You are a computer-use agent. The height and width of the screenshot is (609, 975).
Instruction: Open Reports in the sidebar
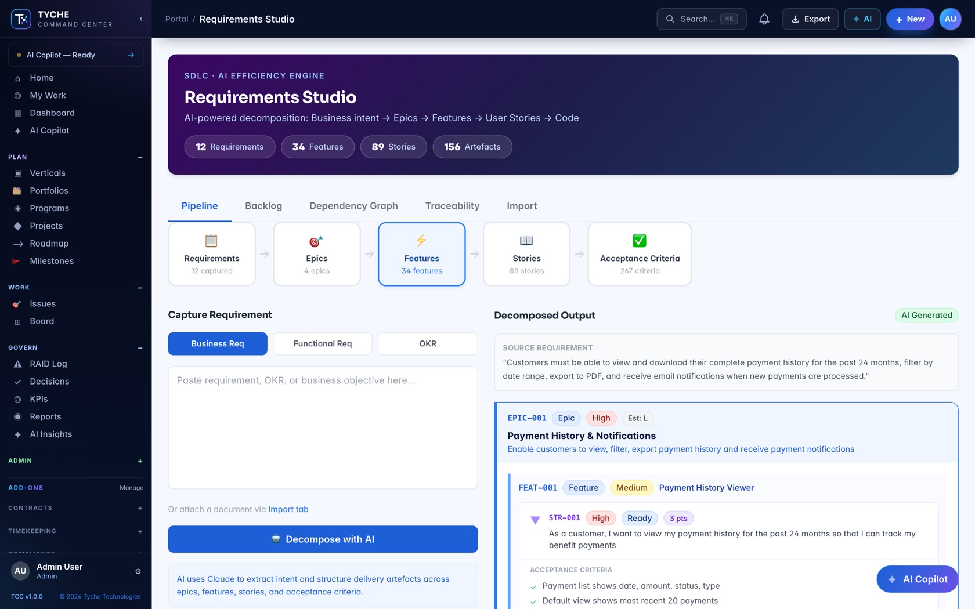coord(75,416)
